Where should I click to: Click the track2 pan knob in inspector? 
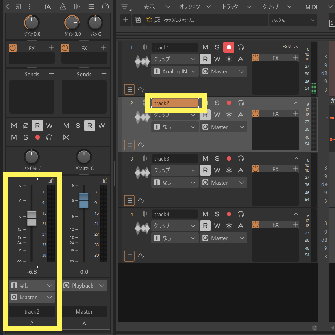click(32, 157)
